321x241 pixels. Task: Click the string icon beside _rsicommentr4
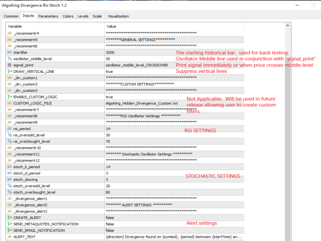point(10,33)
